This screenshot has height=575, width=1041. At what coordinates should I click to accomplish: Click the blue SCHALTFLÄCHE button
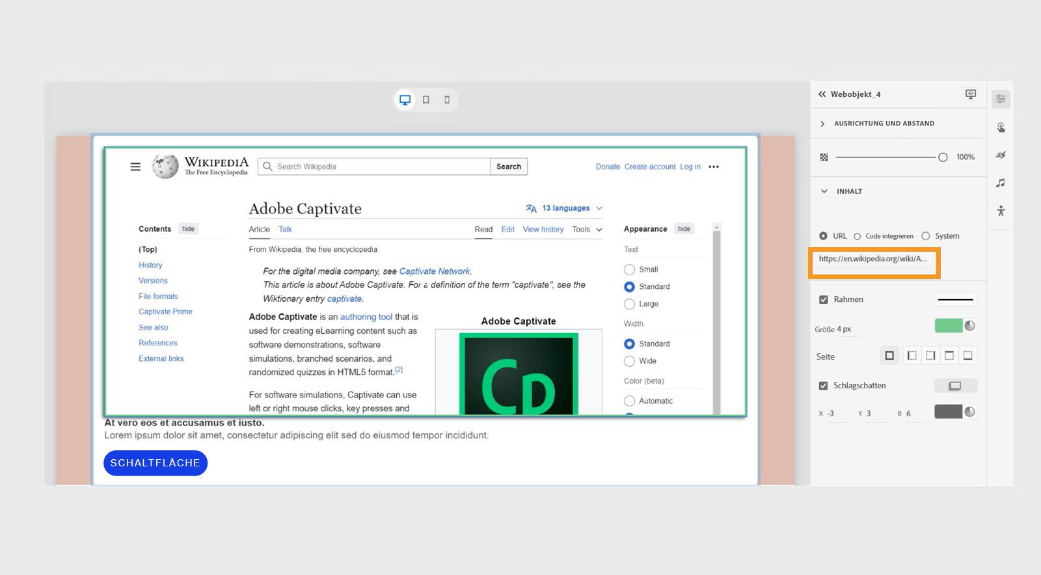click(x=155, y=463)
